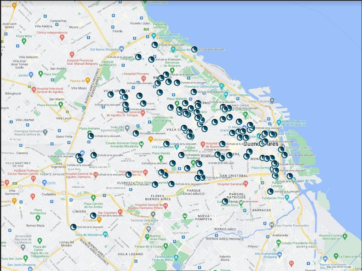362x271 pixels.
Task: Select the COTO supermarket icon
Action: 44,183
